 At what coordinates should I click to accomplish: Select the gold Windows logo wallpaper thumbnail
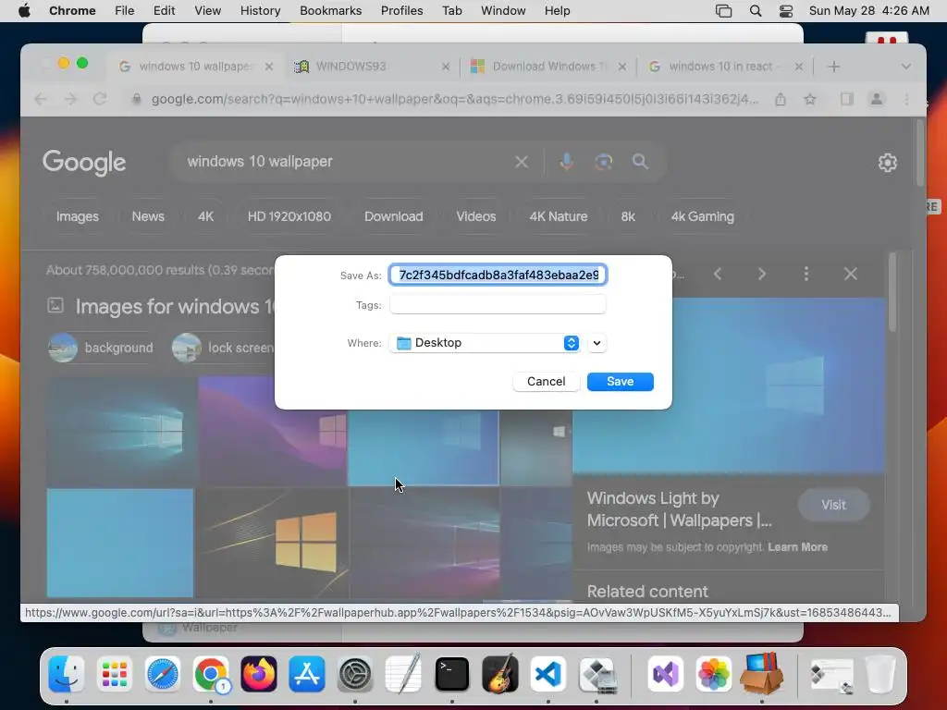[x=273, y=543]
